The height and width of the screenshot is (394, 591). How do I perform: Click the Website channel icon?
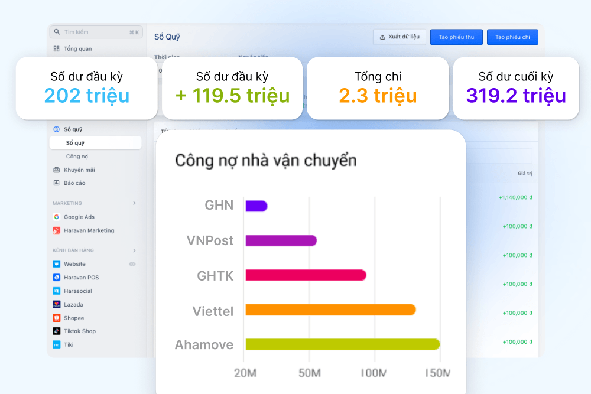coord(57,264)
